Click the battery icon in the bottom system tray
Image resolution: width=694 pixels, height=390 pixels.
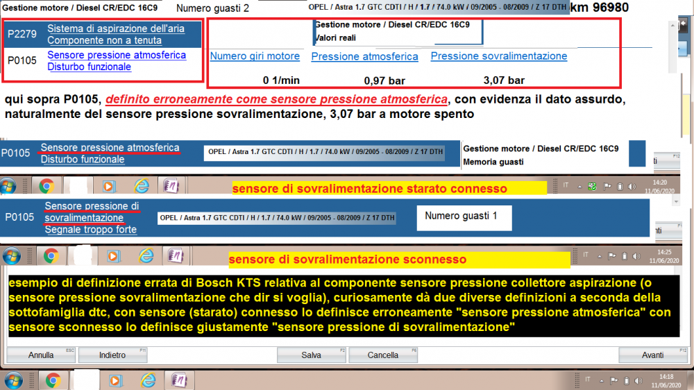tap(626, 380)
